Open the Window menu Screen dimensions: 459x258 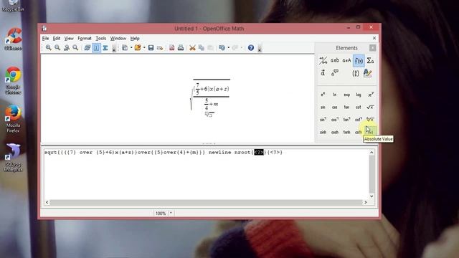click(118, 38)
